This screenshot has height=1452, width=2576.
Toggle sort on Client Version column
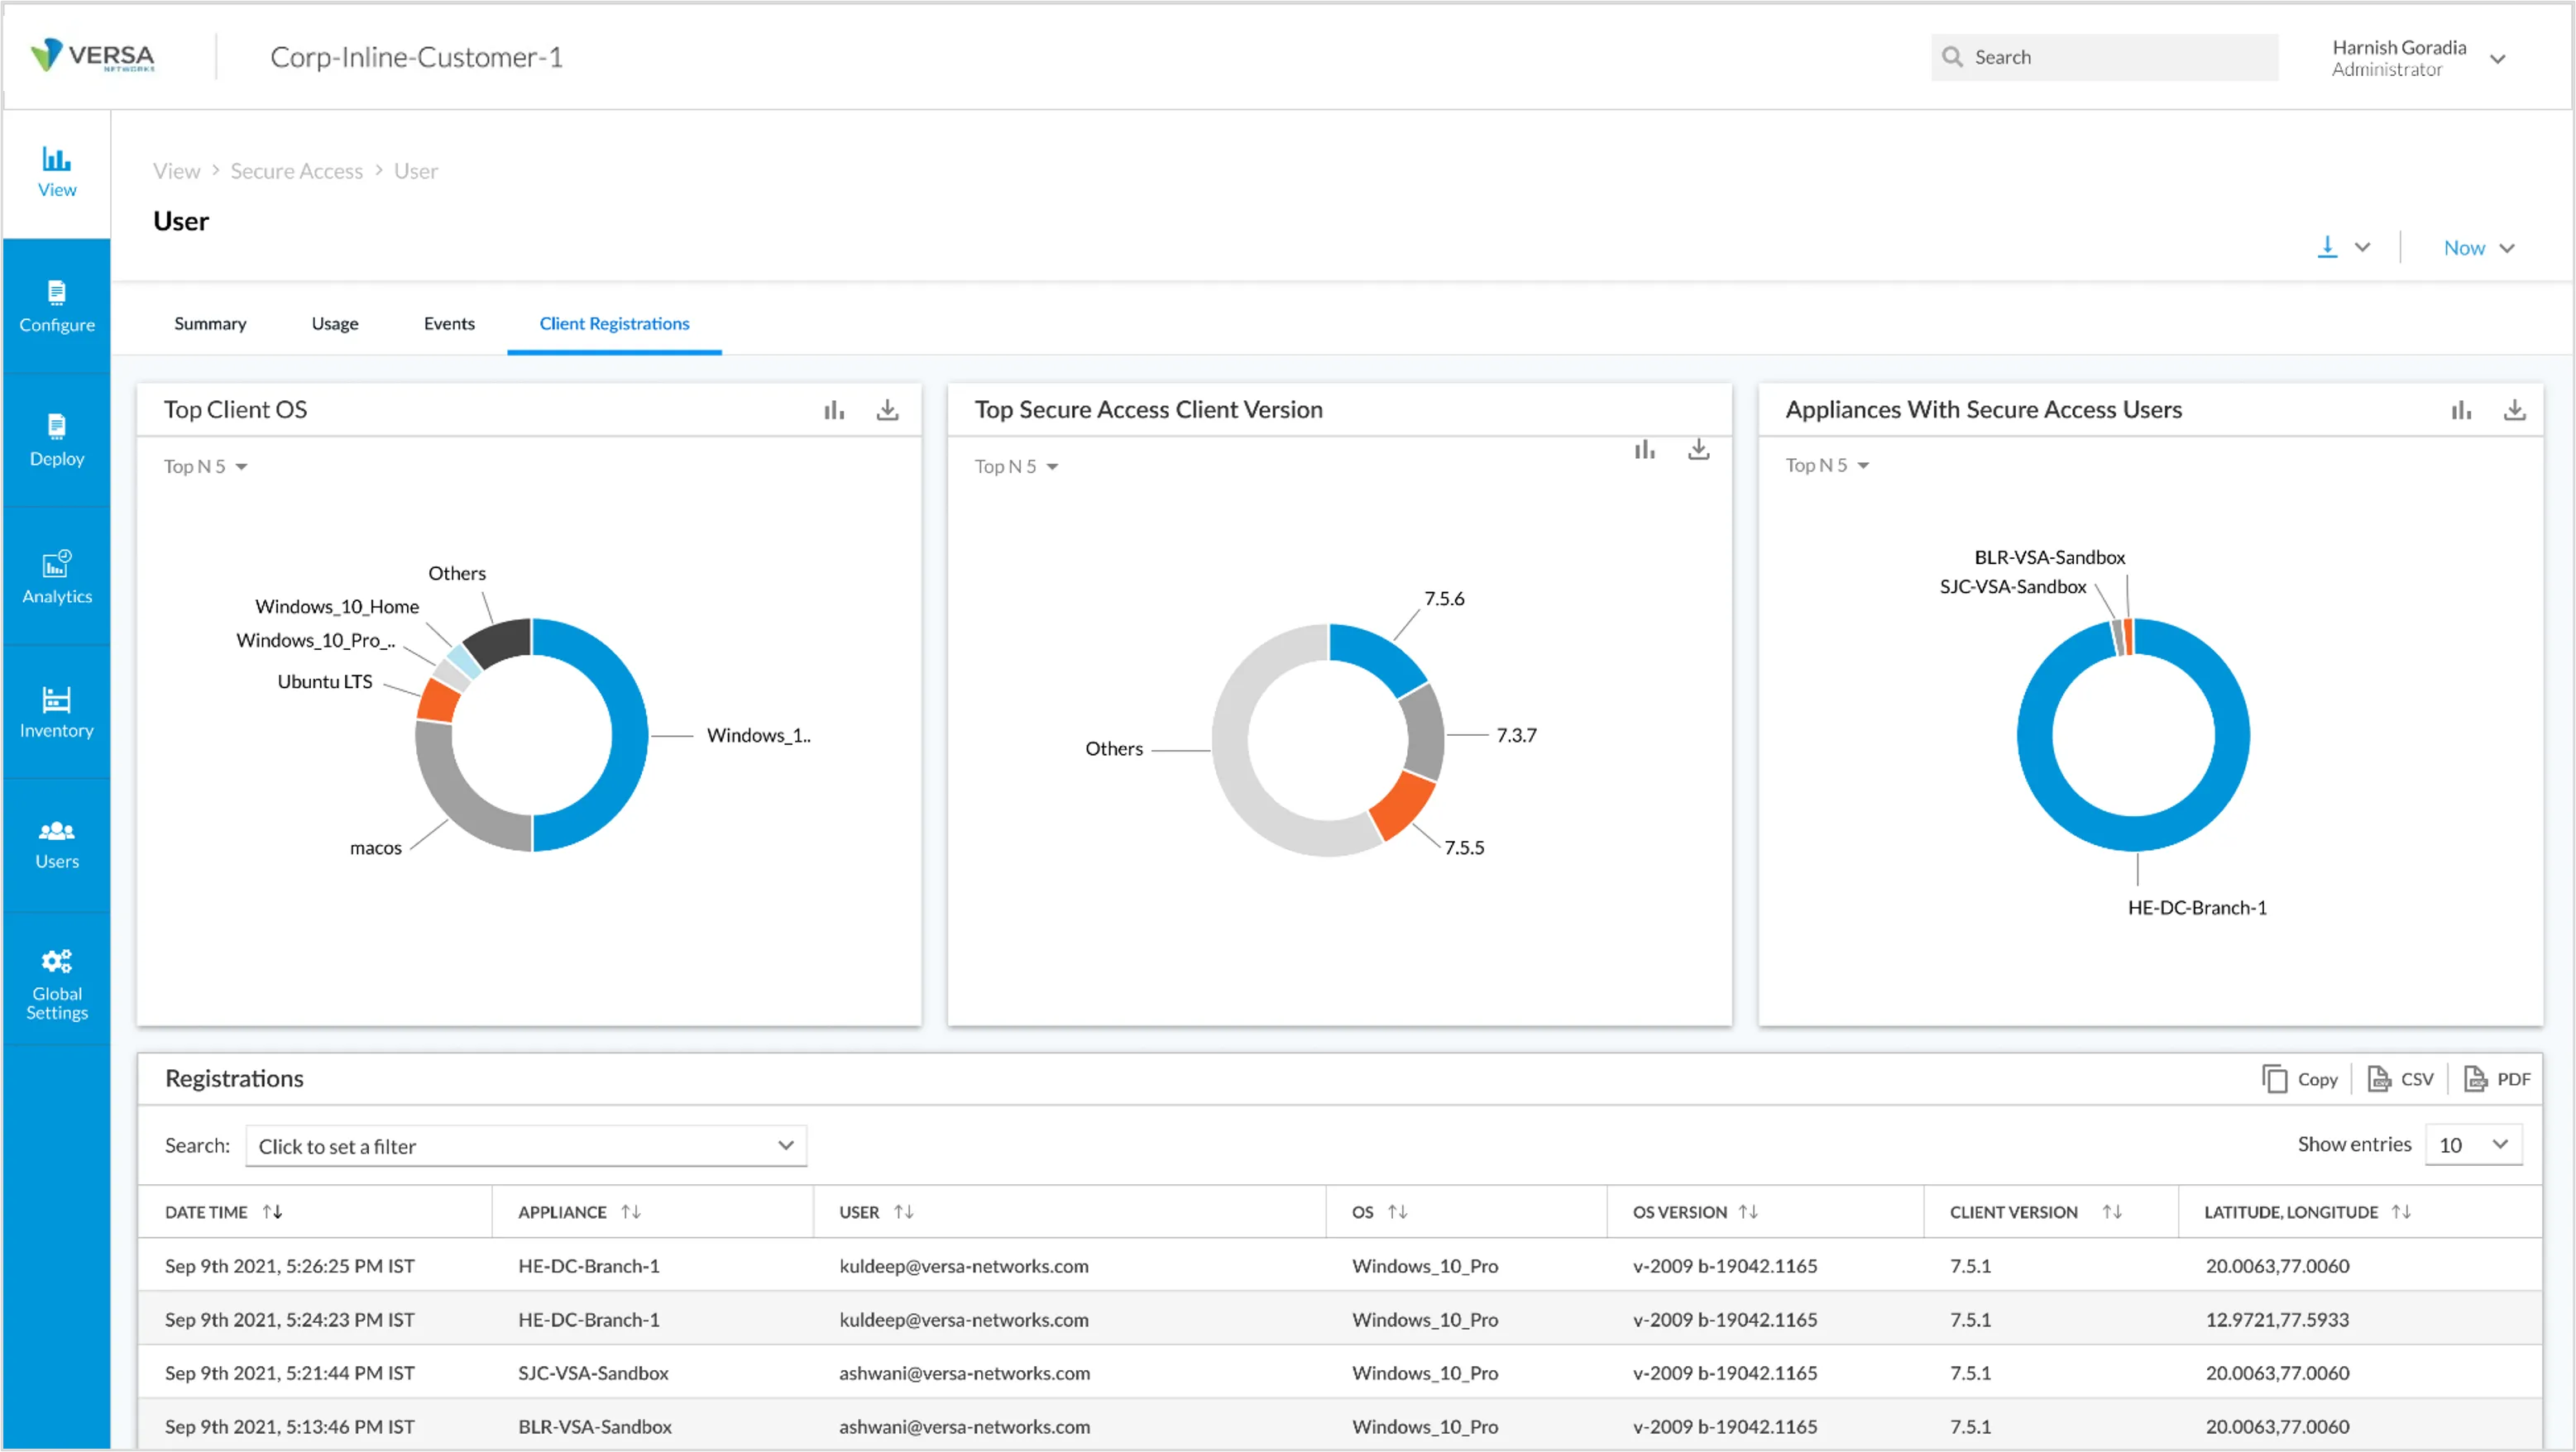point(2111,1211)
